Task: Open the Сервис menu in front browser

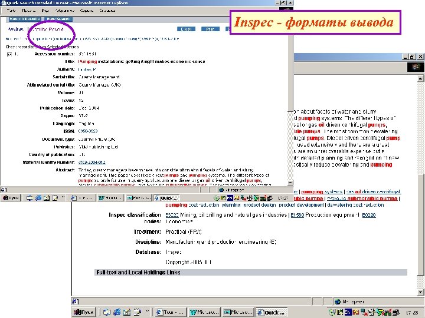Action: tap(87, 11)
